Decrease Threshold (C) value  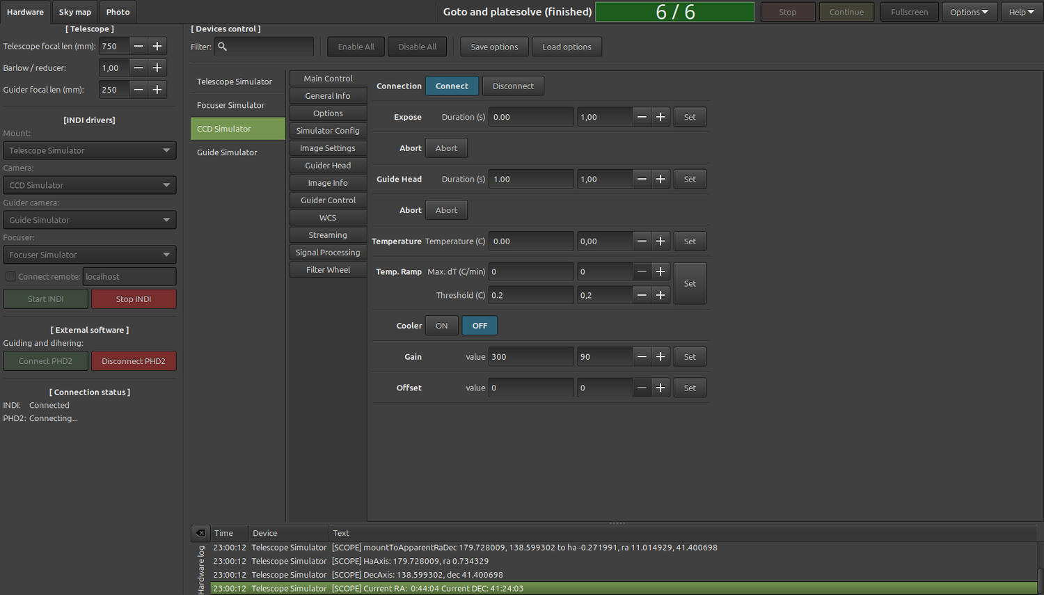[x=642, y=295]
